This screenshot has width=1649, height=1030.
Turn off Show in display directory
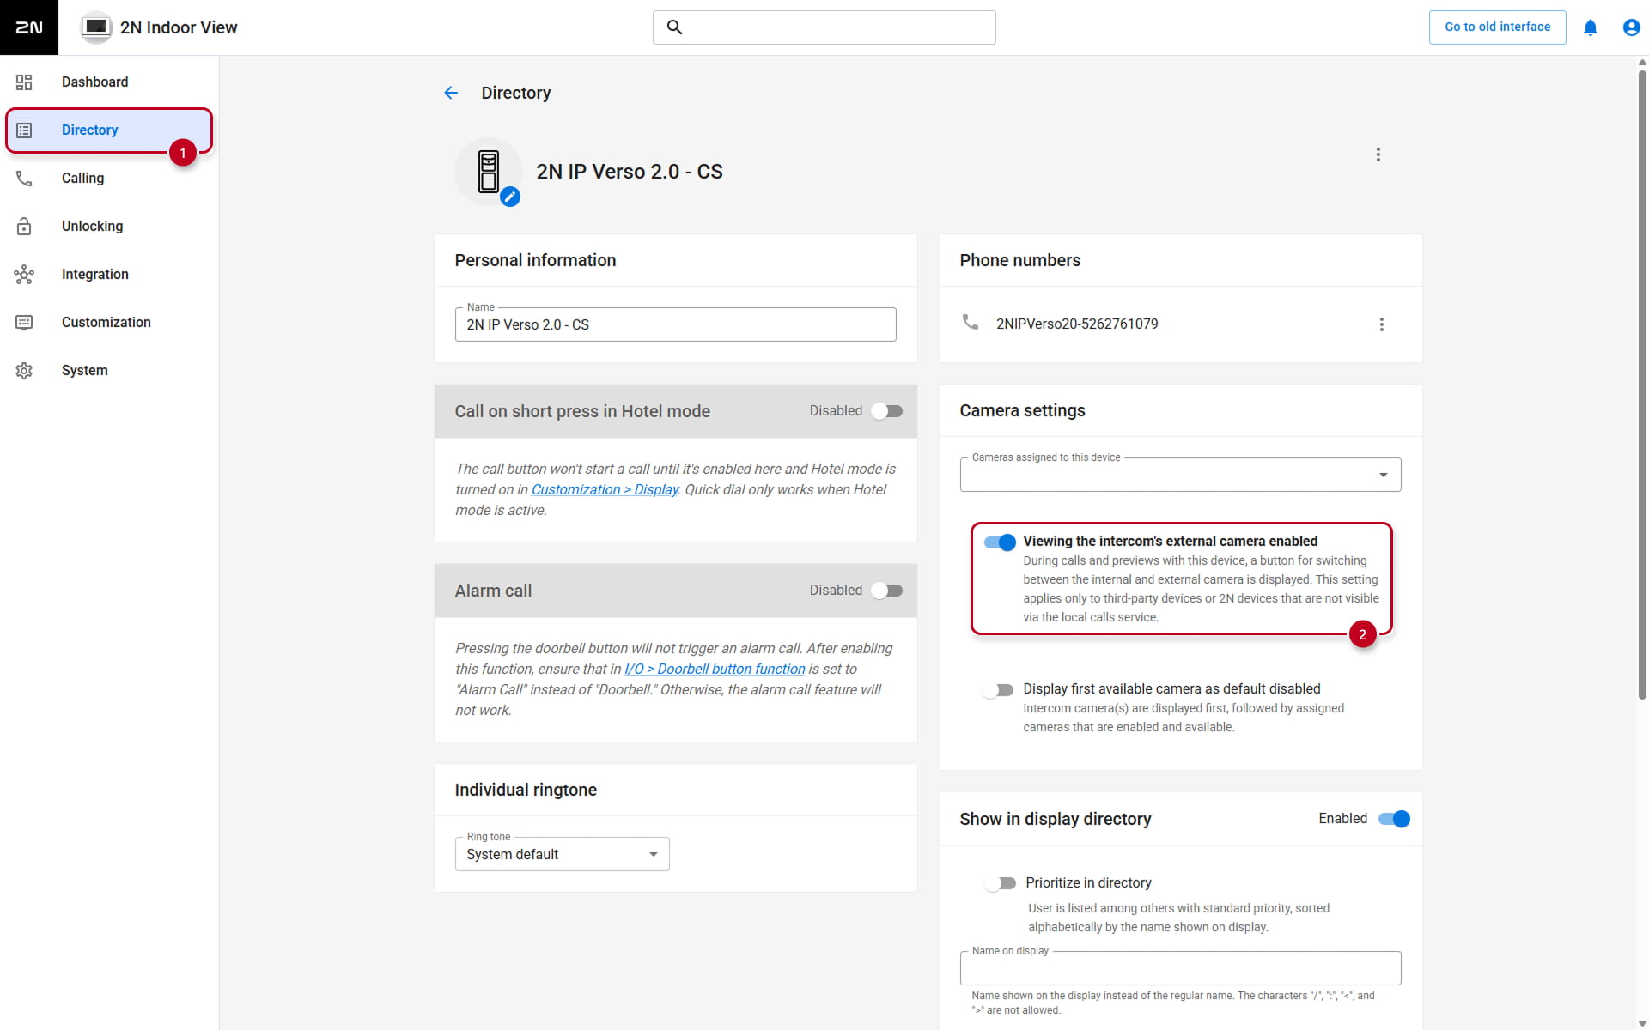click(x=1394, y=819)
